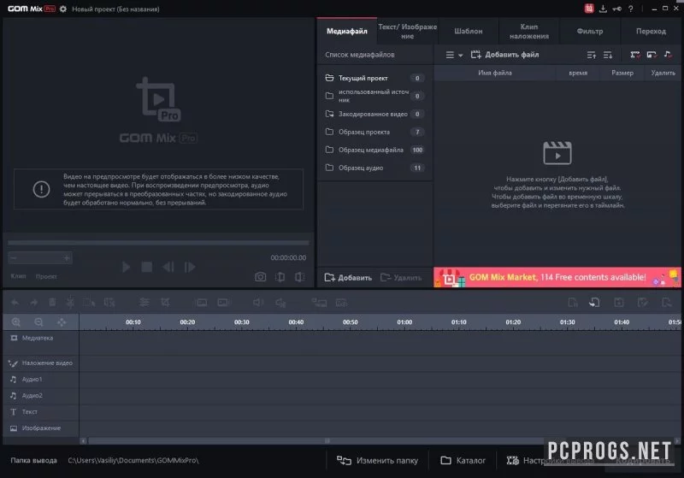684x478 pixels.
Task: Select Образец аудио folder
Action: coord(374,168)
